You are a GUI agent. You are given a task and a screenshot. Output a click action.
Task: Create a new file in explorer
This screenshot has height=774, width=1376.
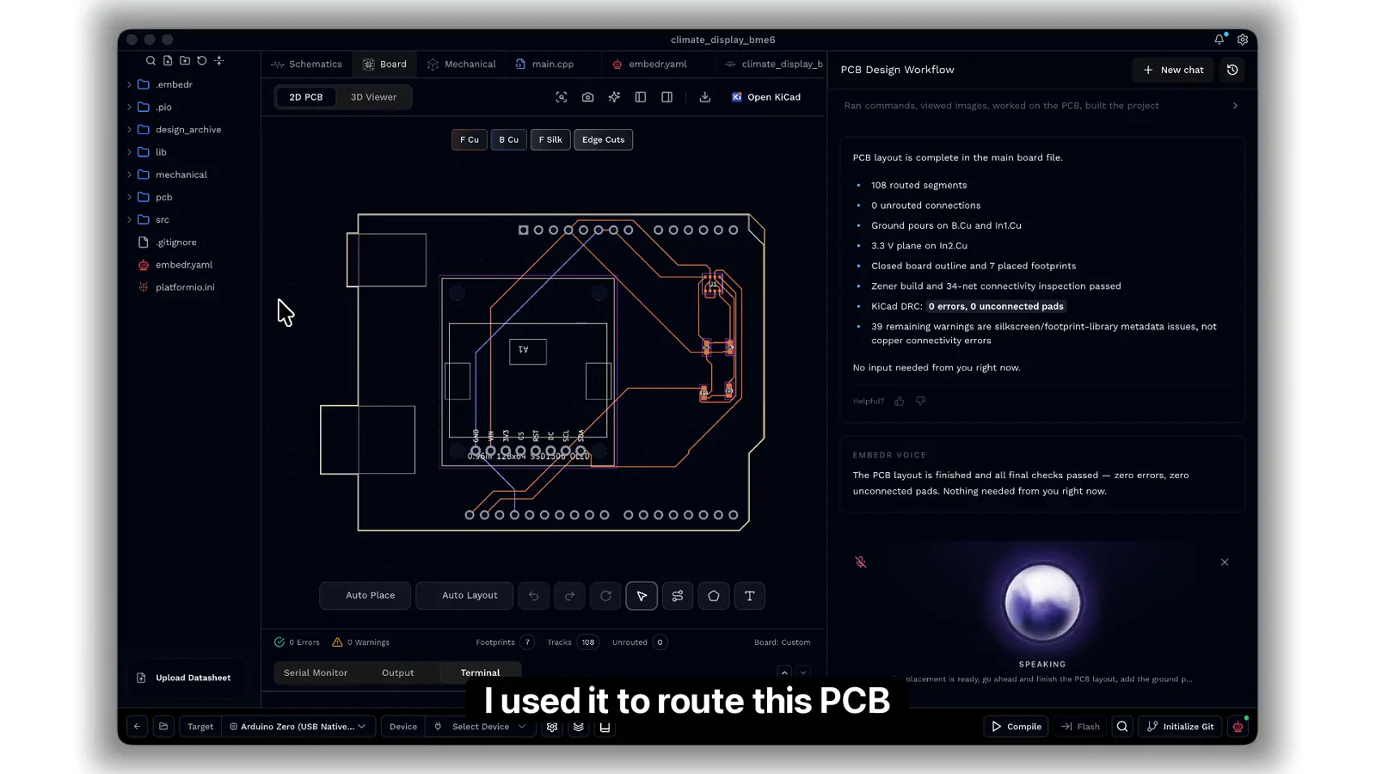(x=168, y=61)
